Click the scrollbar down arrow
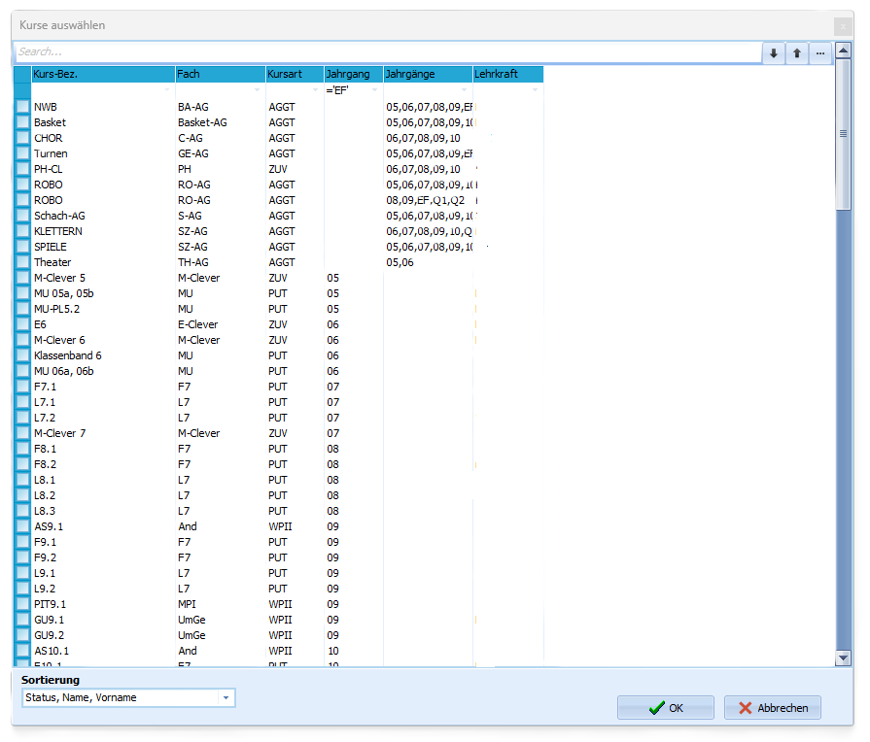 pos(843,658)
